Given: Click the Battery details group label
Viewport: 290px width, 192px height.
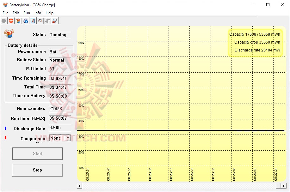Looking at the screenshot, I should pos(22,45).
